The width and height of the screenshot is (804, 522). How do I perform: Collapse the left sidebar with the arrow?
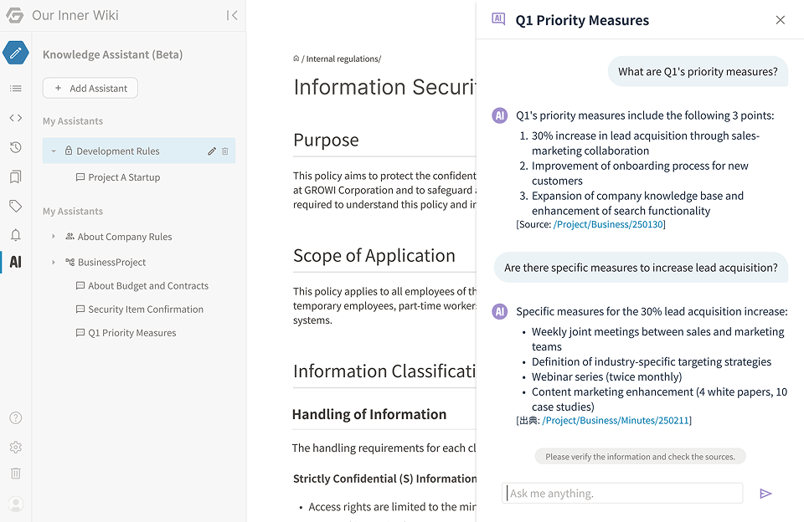pos(232,15)
